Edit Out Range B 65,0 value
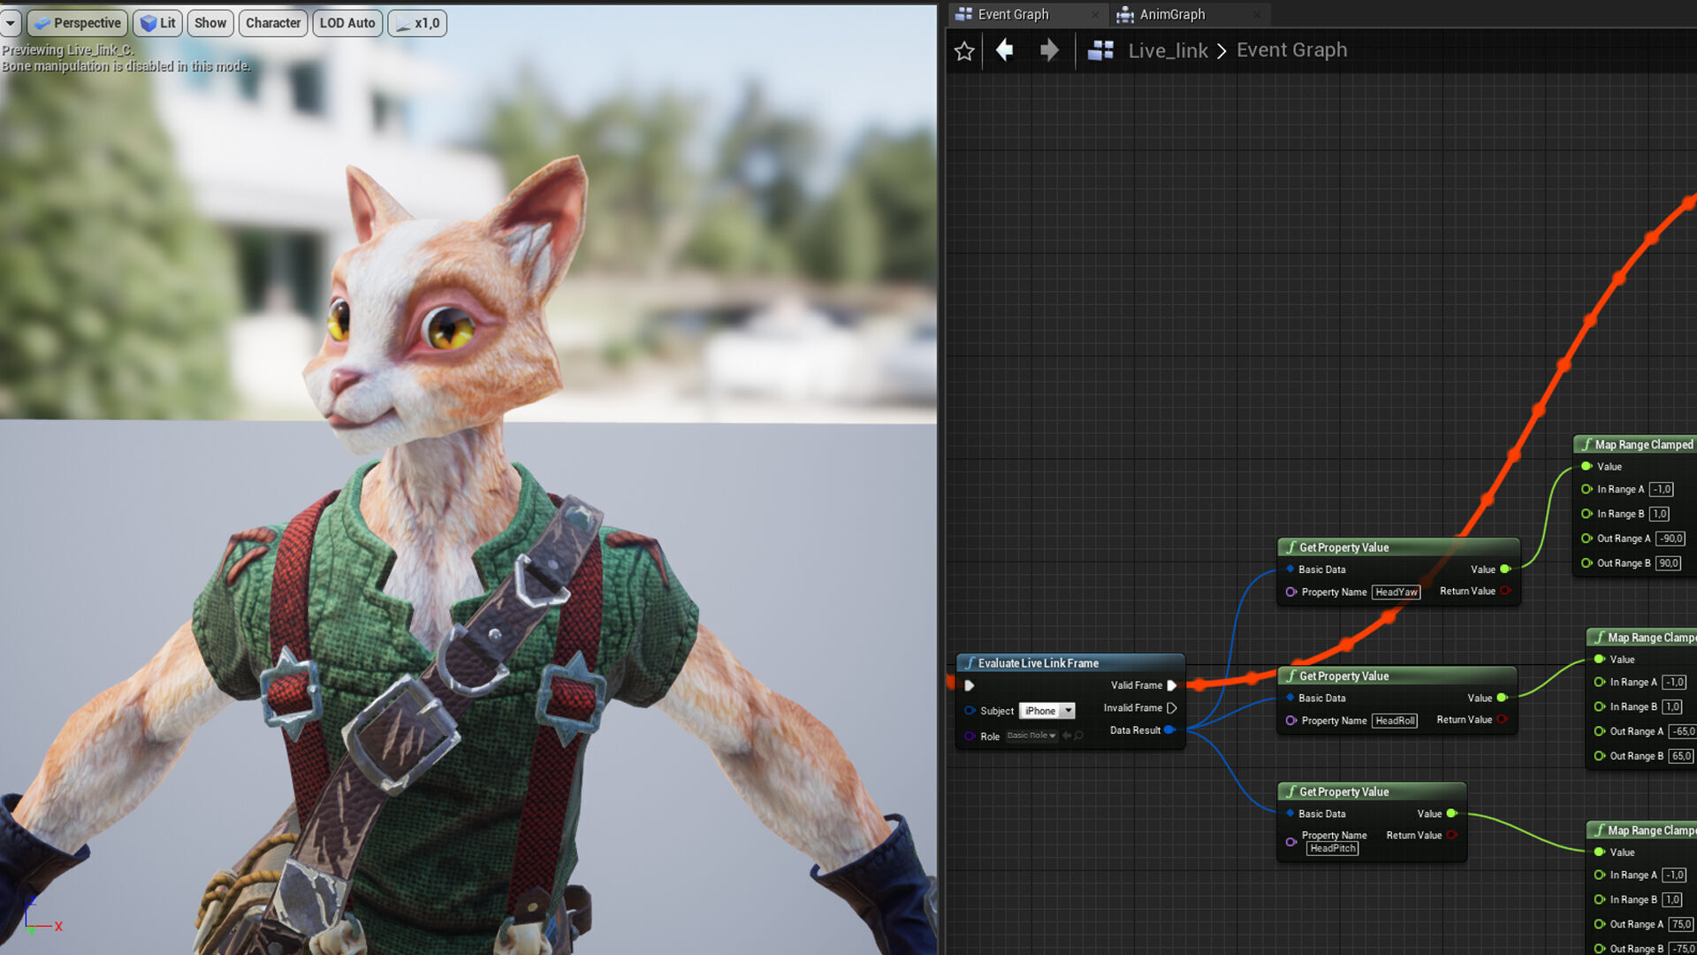The width and height of the screenshot is (1697, 955). point(1681,757)
